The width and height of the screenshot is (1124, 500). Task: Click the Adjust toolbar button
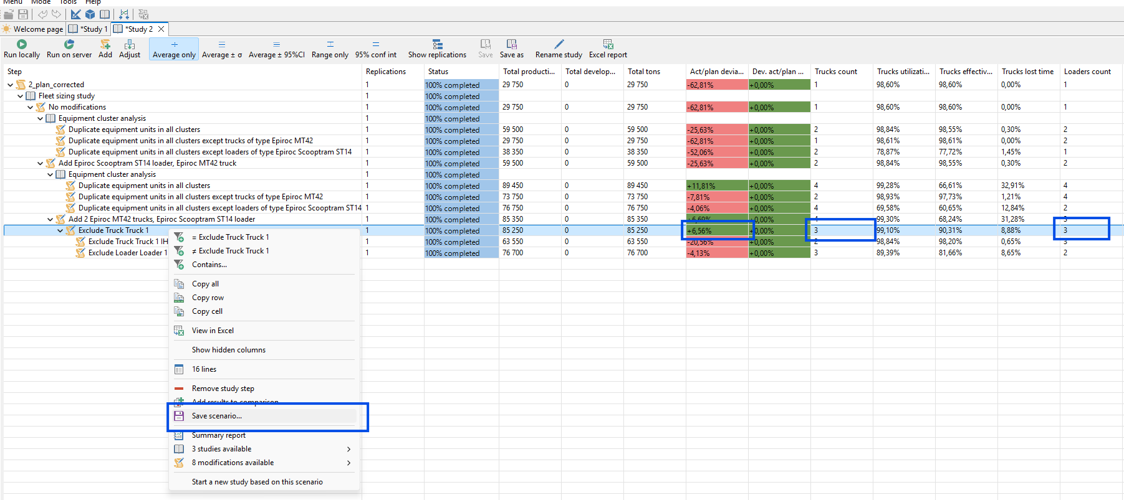click(x=130, y=49)
